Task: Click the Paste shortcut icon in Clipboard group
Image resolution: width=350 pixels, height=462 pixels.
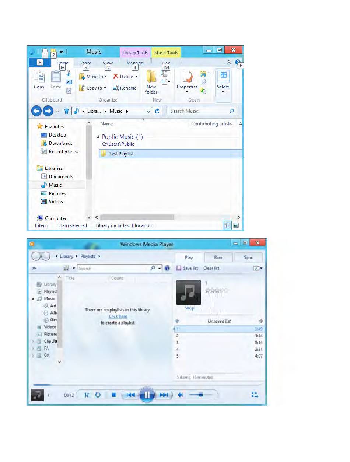Action: coord(69,91)
